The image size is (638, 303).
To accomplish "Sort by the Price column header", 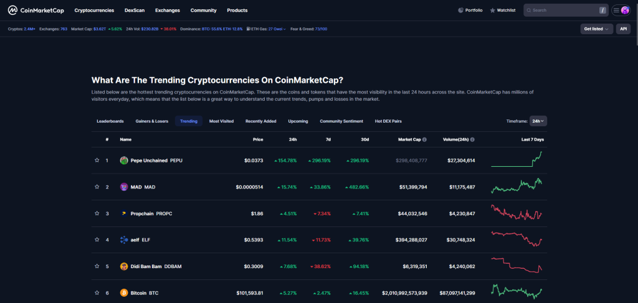I will tap(258, 139).
